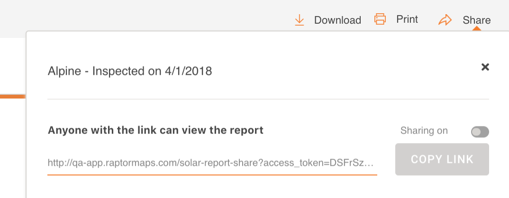509x198 pixels.
Task: Click the divider line below the title
Action: [x=268, y=99]
